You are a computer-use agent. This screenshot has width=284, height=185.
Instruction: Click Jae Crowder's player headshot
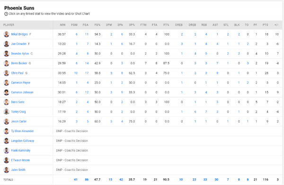click(6, 44)
